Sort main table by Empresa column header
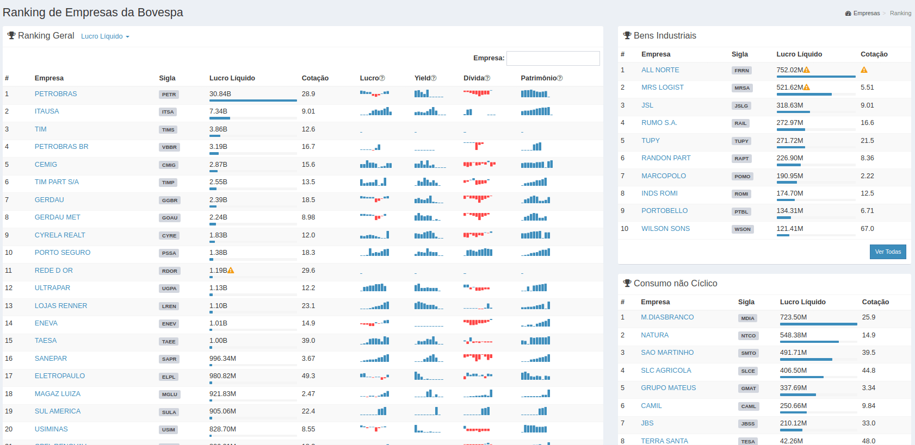 (49, 78)
